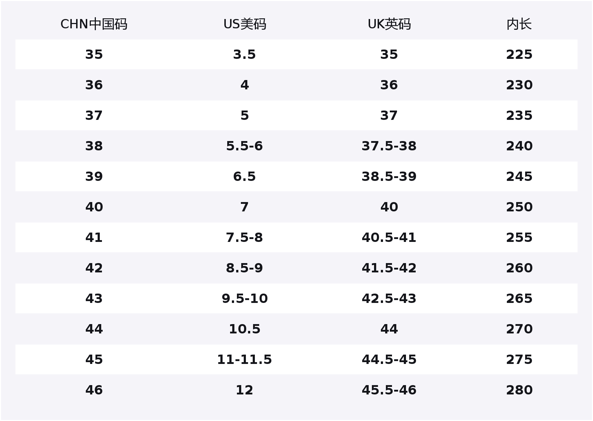Select the inner length 280 cell
Screen dimensions: 593x421
(519, 390)
